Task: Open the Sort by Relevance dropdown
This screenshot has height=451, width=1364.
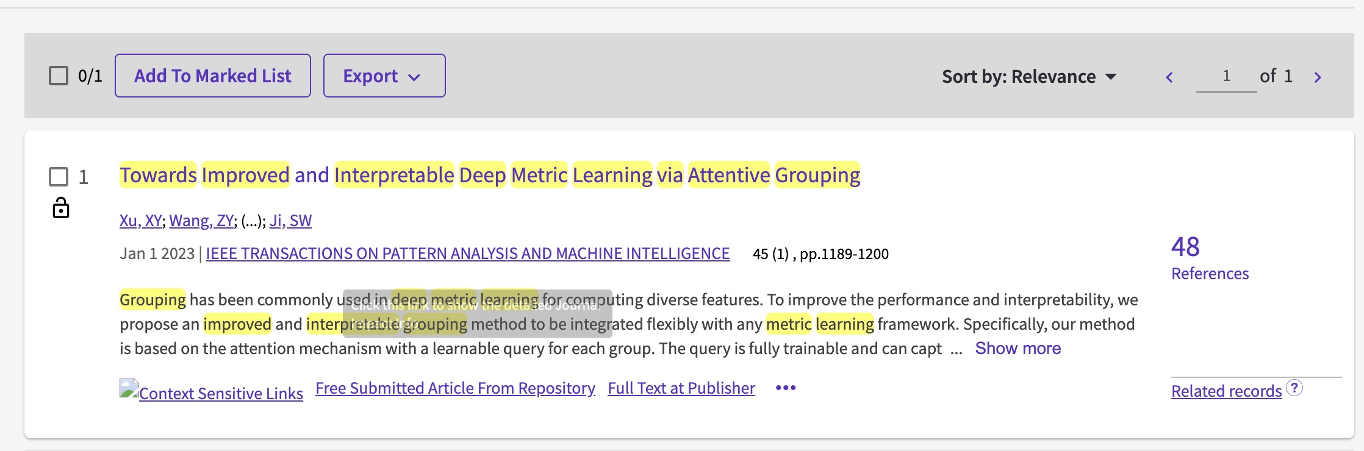Action: [1028, 77]
